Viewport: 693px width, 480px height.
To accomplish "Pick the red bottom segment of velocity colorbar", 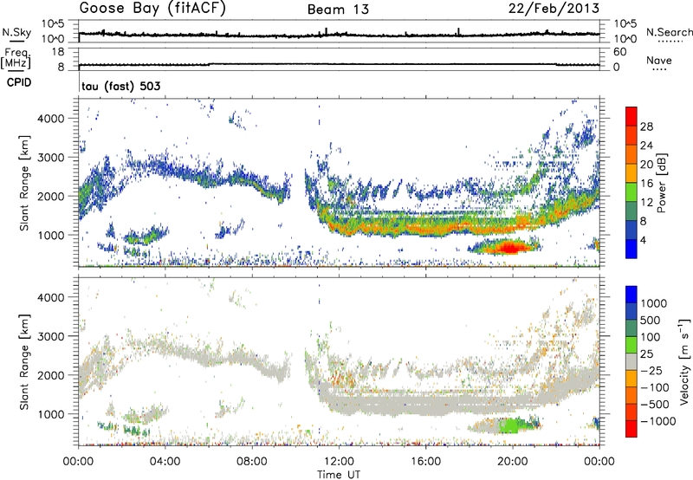I will point(631,428).
